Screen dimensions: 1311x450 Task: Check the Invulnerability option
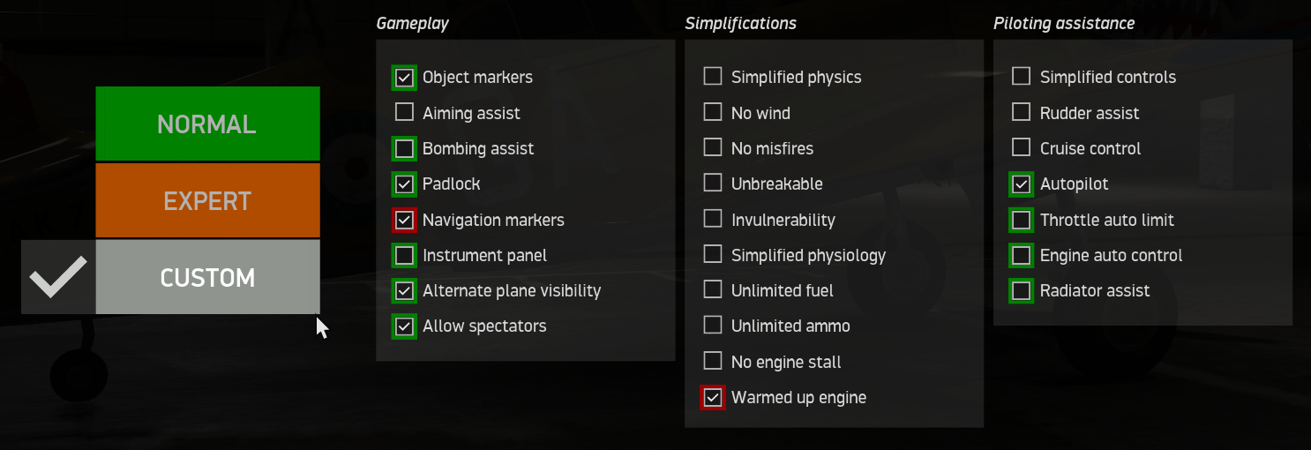[713, 219]
